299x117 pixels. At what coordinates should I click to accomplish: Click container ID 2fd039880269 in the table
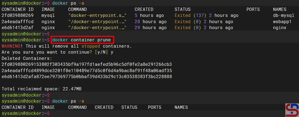pos(17,16)
